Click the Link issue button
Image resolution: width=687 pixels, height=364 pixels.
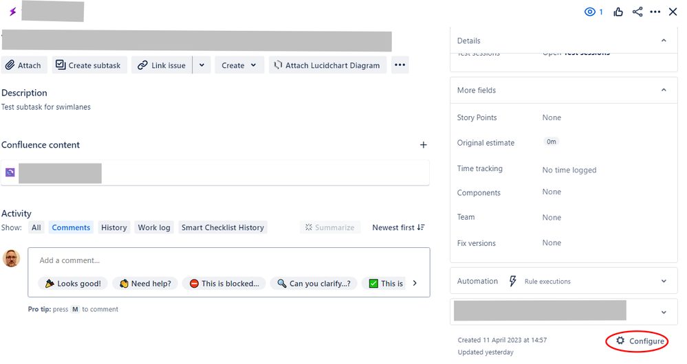point(162,65)
